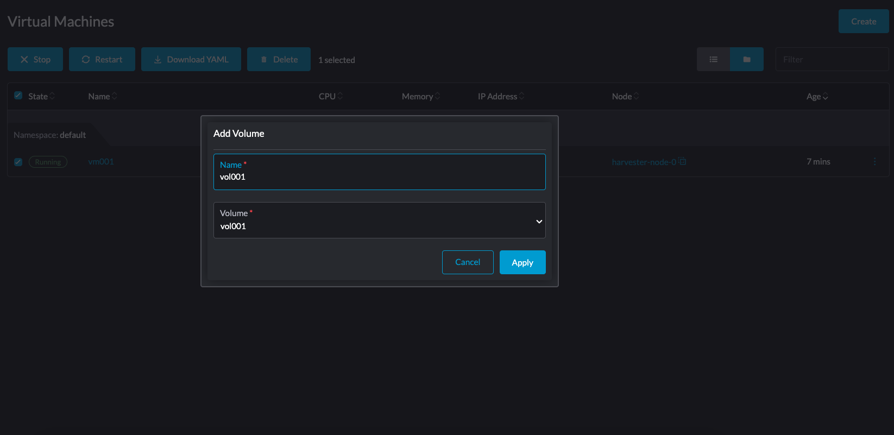Switch to grouped folder view icon
This screenshot has width=894, height=435.
tap(747, 59)
